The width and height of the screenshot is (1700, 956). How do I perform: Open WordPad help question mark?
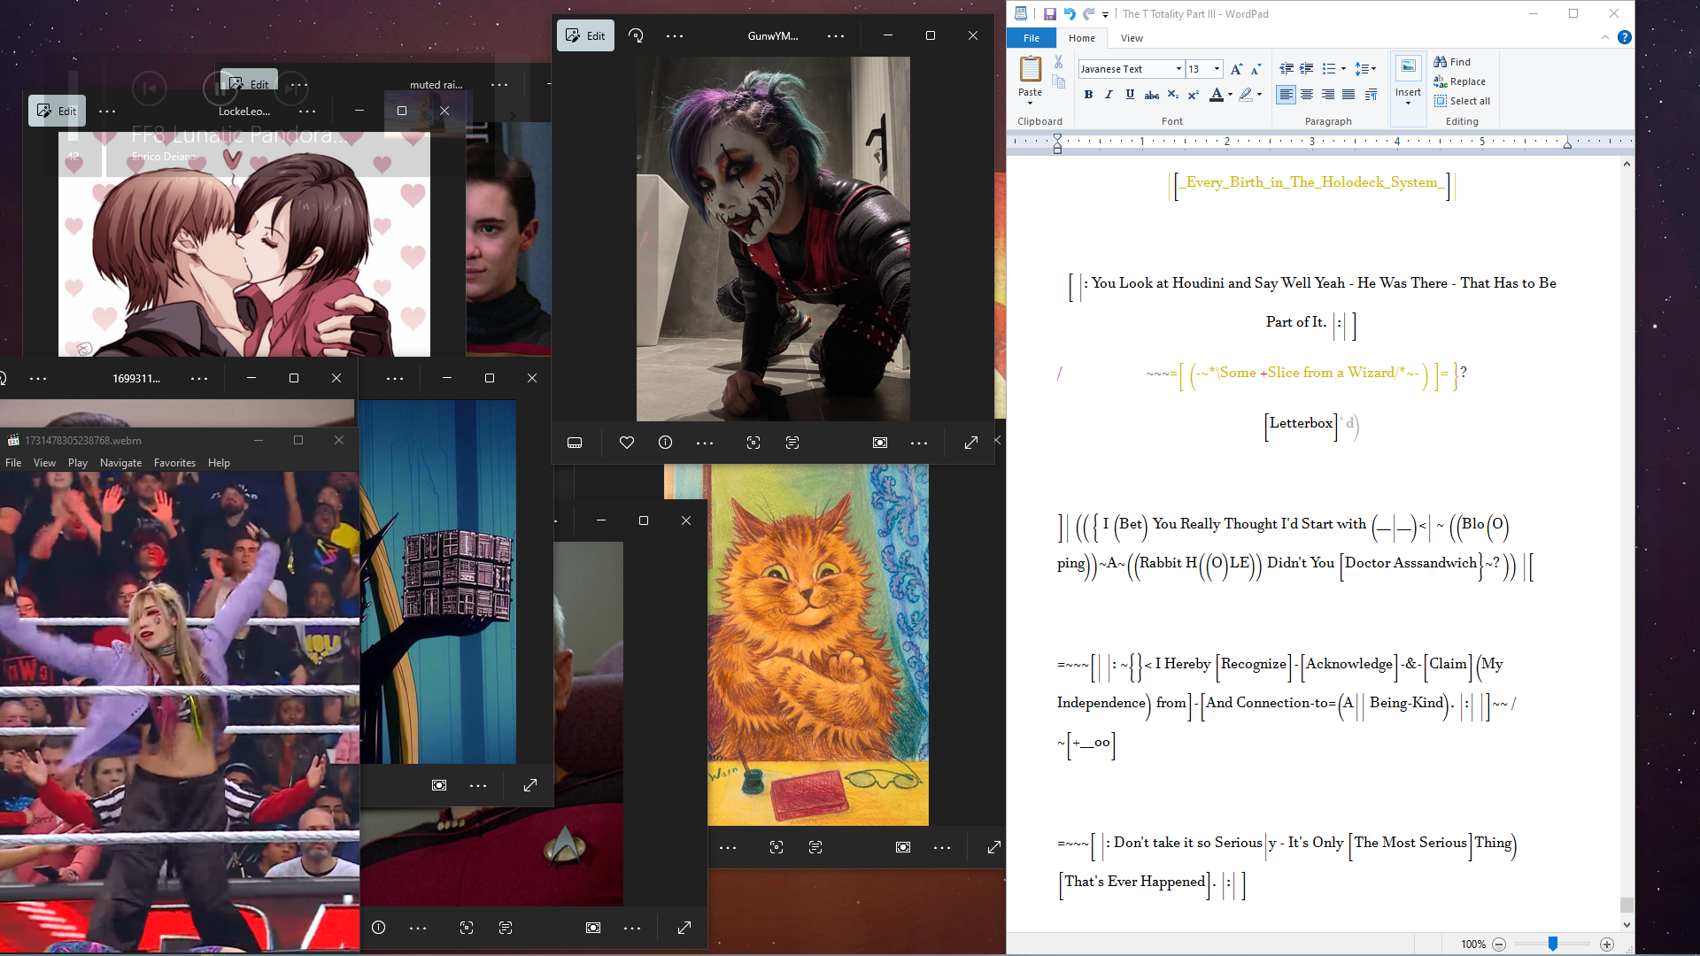click(1625, 37)
